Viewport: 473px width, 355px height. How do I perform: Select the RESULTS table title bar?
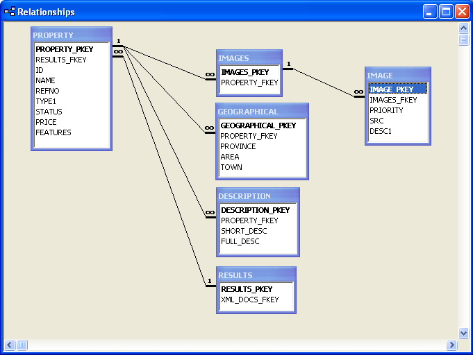pyautogui.click(x=256, y=275)
